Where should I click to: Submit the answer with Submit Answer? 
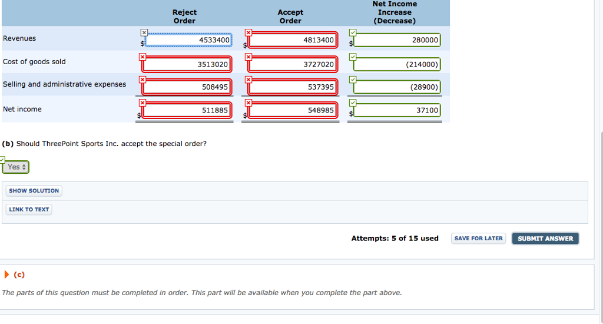(x=545, y=239)
